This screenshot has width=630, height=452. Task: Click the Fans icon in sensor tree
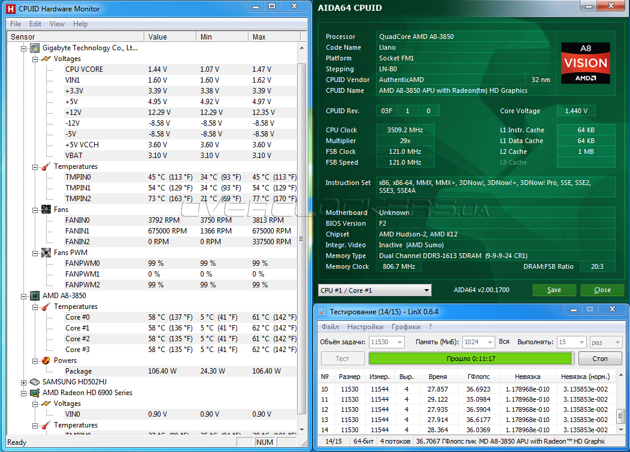pyautogui.click(x=46, y=210)
